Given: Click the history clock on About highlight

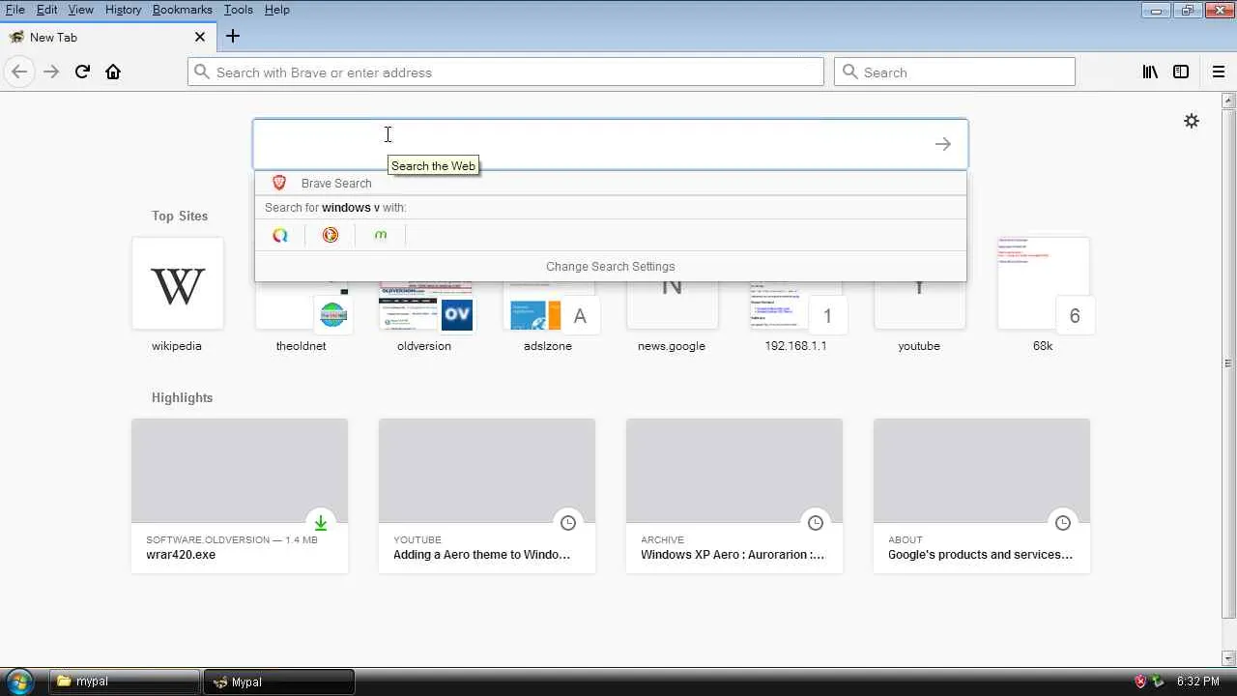Looking at the screenshot, I should point(1063,523).
